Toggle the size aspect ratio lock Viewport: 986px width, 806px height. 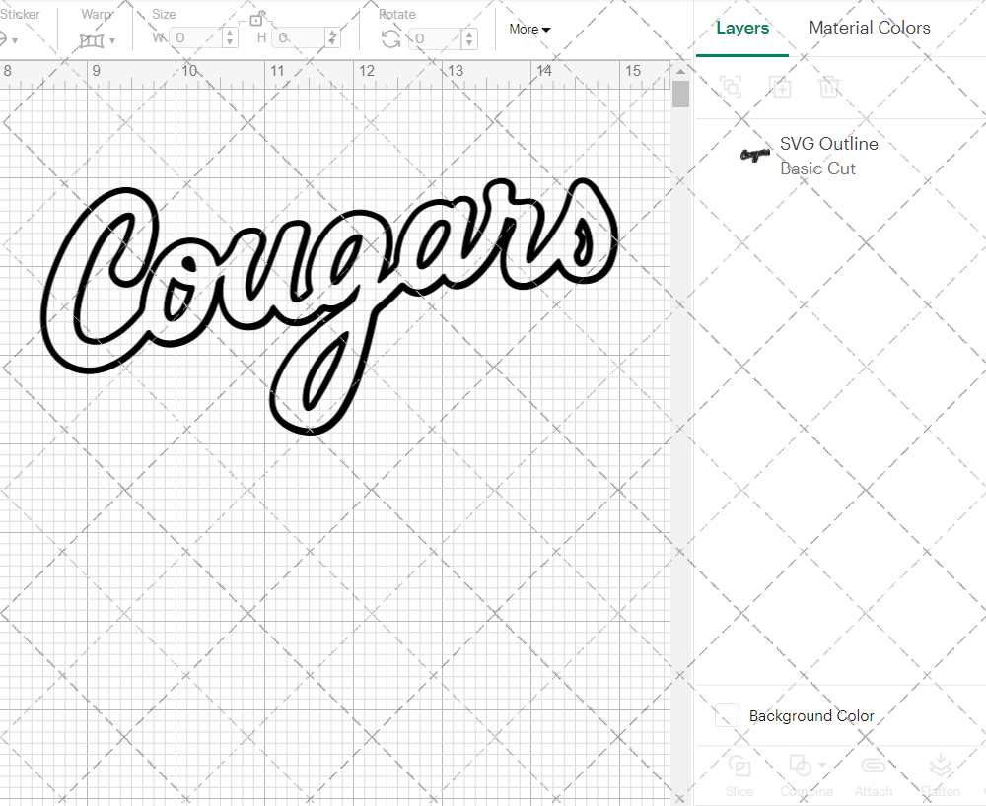(x=256, y=18)
